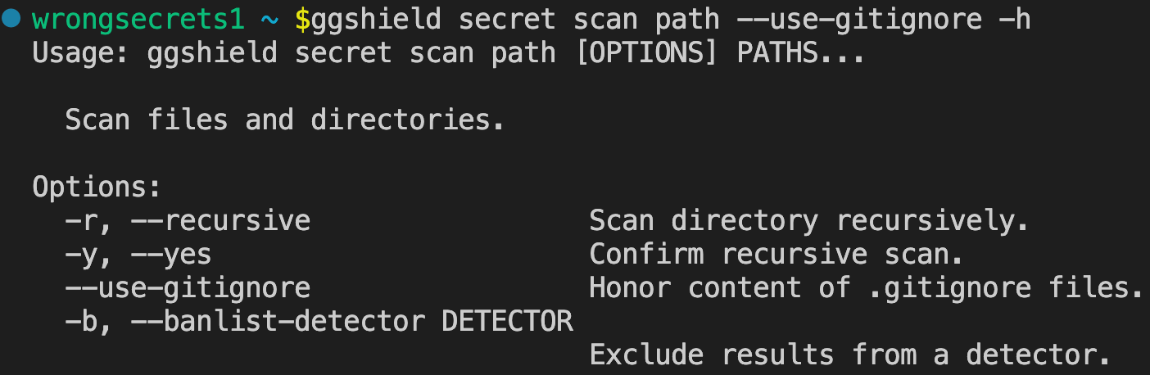The height and width of the screenshot is (375, 1150).
Task: Click the --use-gitignore flag in the command line
Action: click(x=860, y=20)
